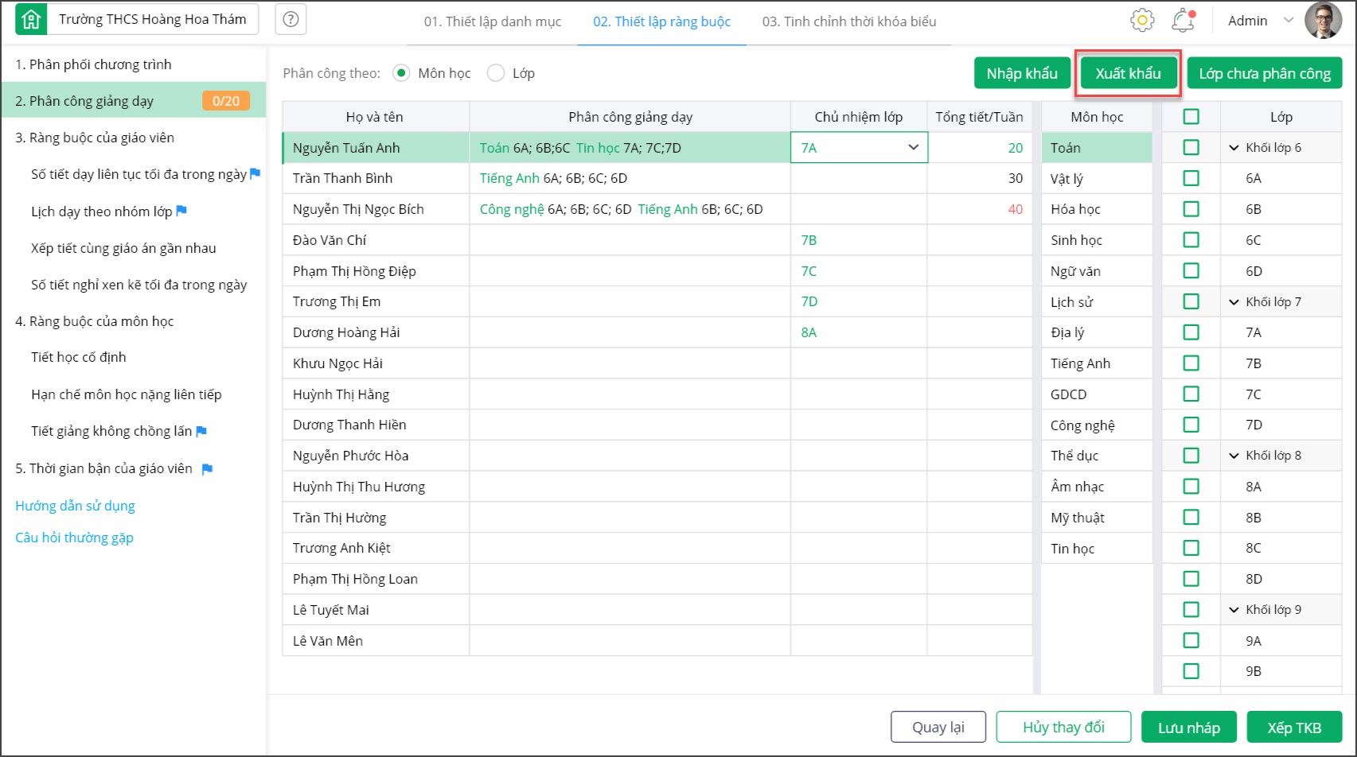1357x757 pixels.
Task: Select the Lớp radio button
Action: 496,73
